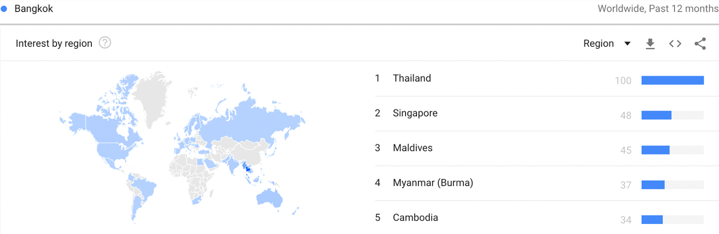The width and height of the screenshot is (719, 234).
Task: Click the Maldives interest bar
Action: coord(655,150)
